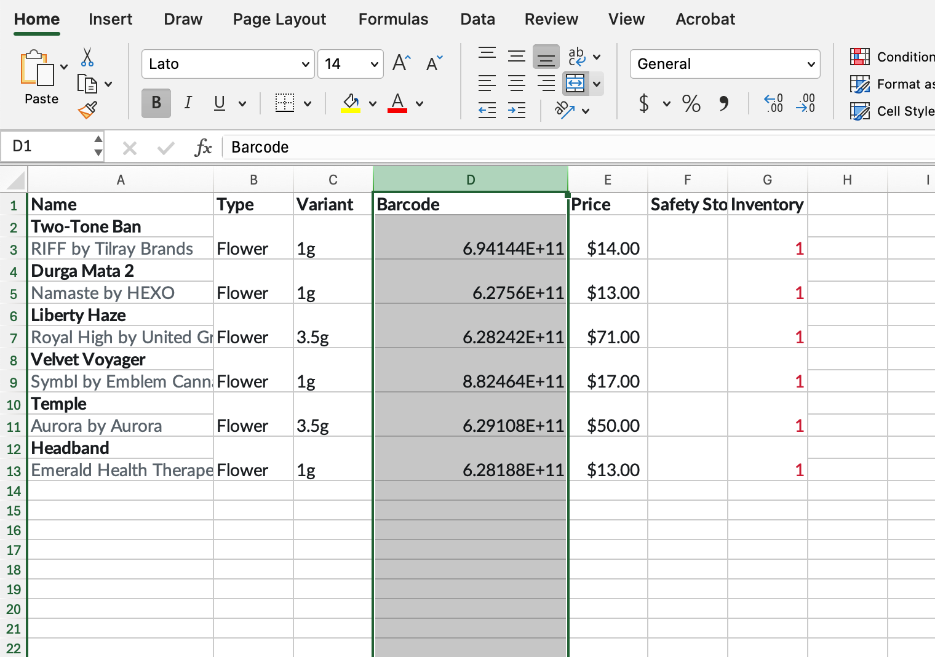Open the Paste options arrow
Screen dimensions: 935x657
(x=64, y=67)
